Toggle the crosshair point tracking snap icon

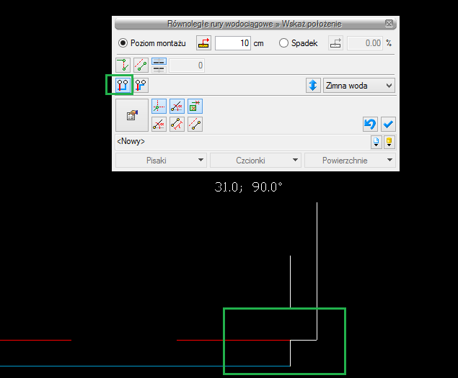coord(159,106)
